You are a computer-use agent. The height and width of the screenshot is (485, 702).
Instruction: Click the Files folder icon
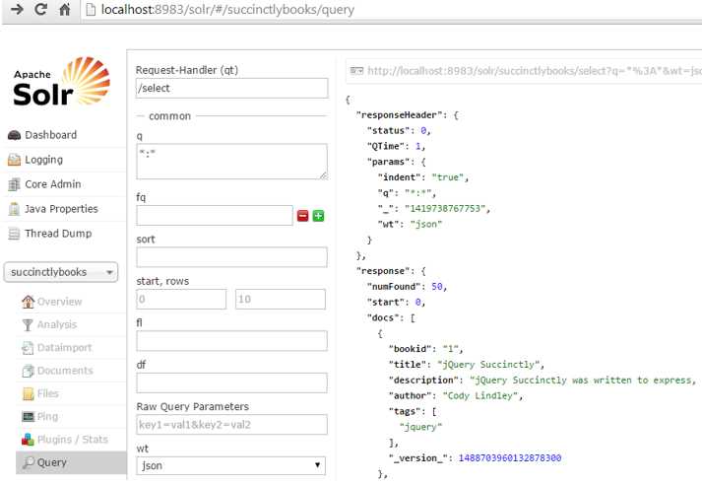click(28, 393)
